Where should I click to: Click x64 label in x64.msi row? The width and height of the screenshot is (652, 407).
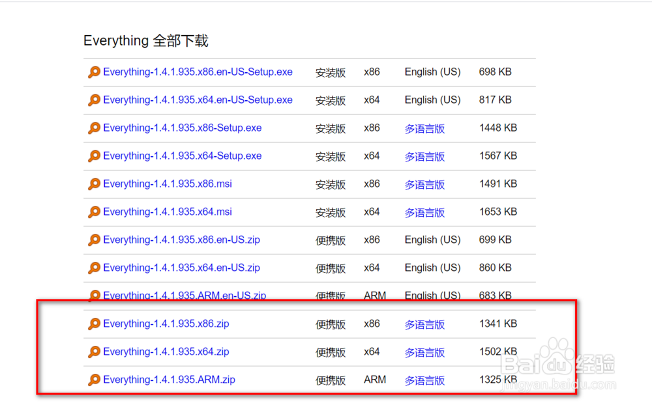[x=372, y=212]
